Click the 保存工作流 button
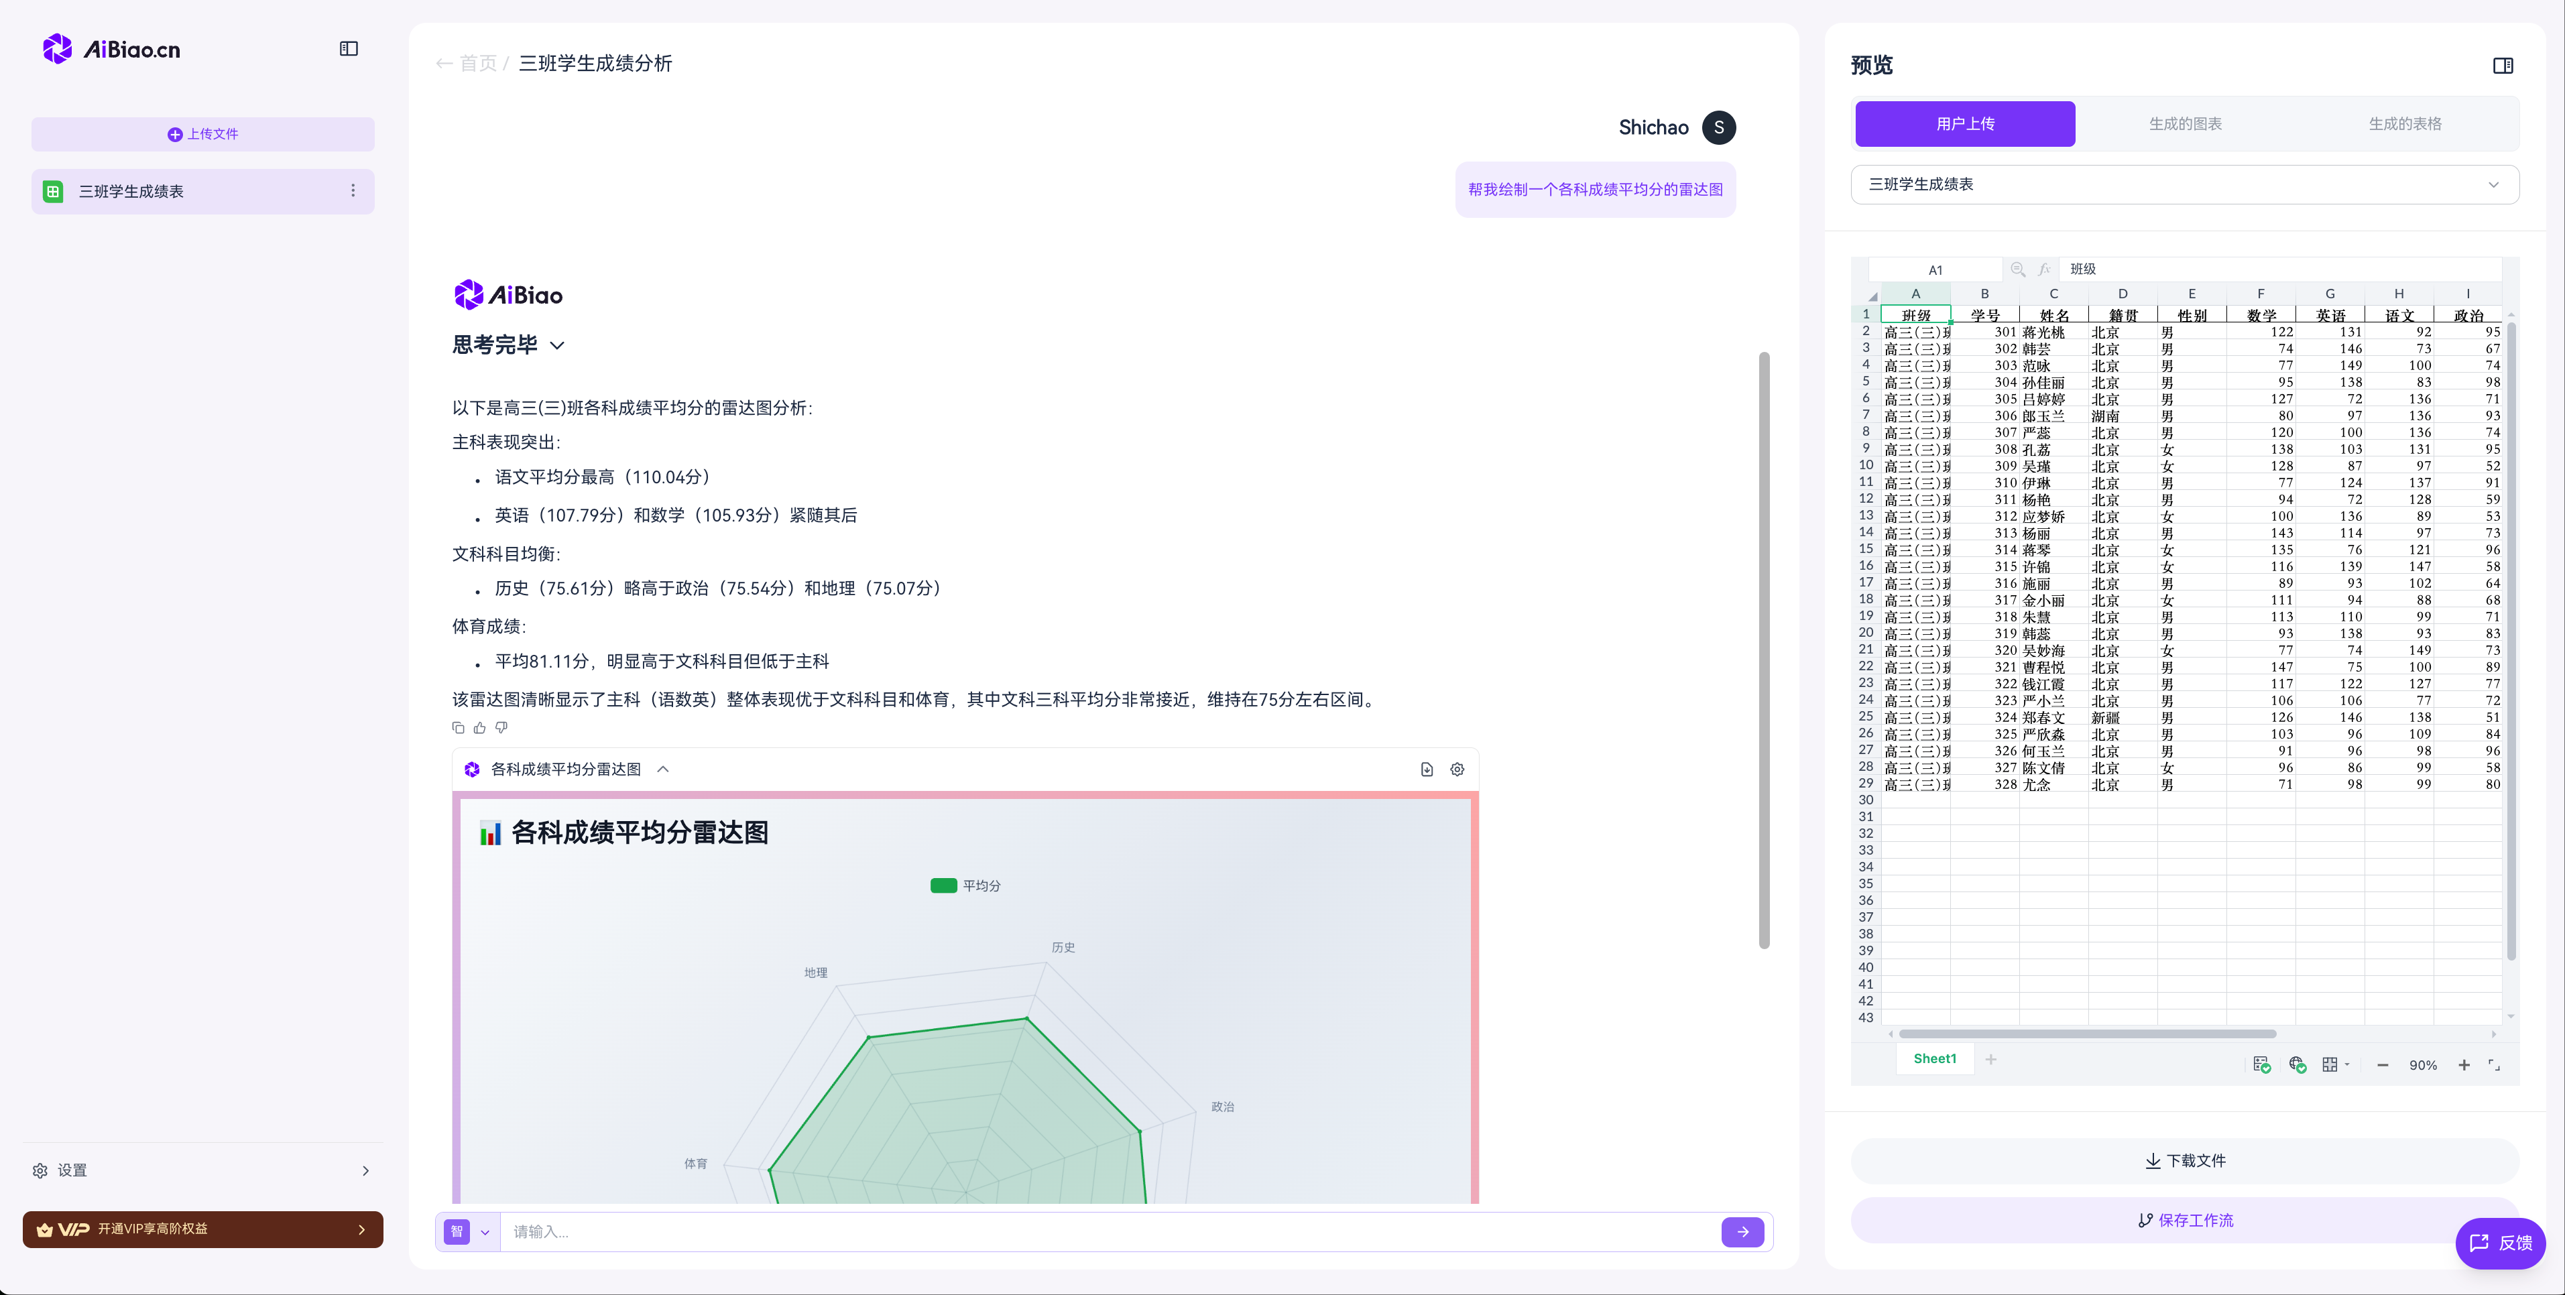This screenshot has height=1295, width=2565. [2185, 1221]
